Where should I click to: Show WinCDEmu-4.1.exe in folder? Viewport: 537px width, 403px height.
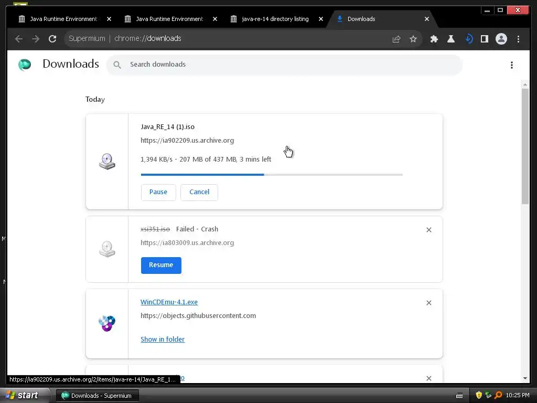(163, 340)
